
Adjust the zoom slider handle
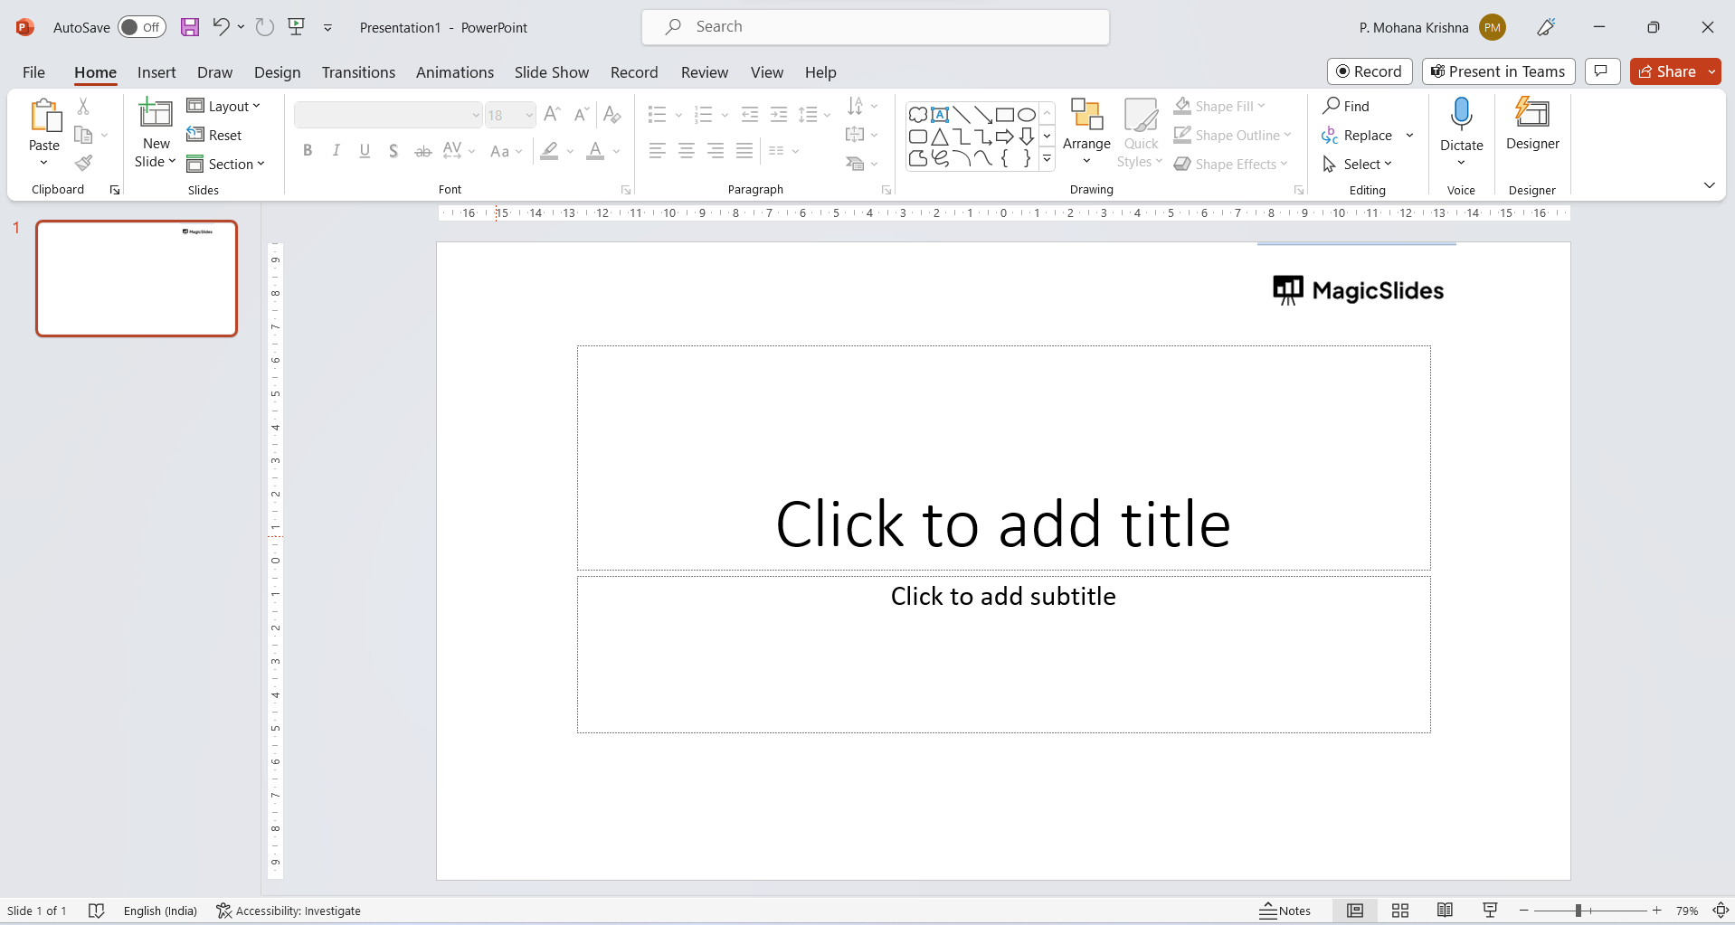(1578, 911)
